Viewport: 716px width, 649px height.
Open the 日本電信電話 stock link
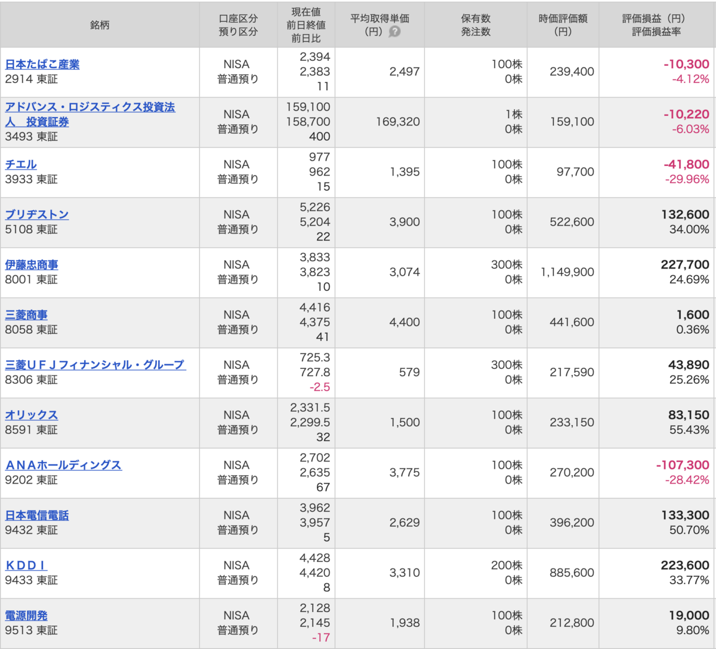coord(37,515)
